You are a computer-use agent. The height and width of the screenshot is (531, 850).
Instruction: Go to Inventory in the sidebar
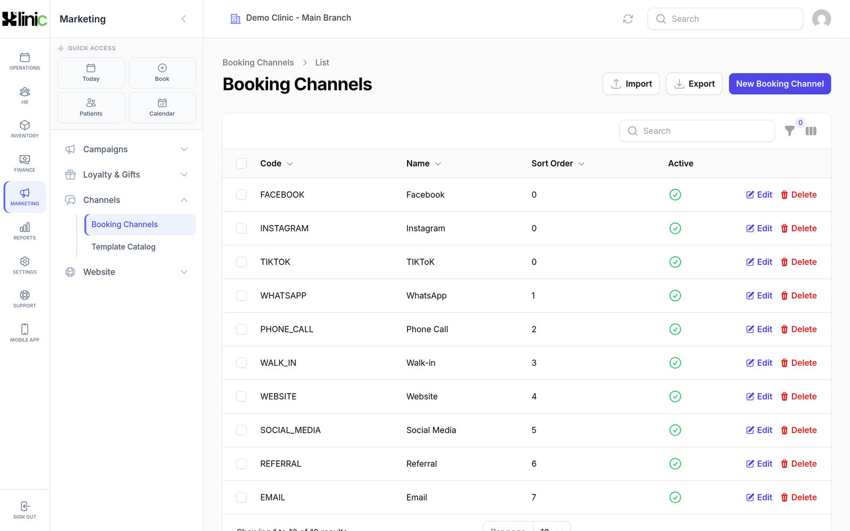pos(24,129)
